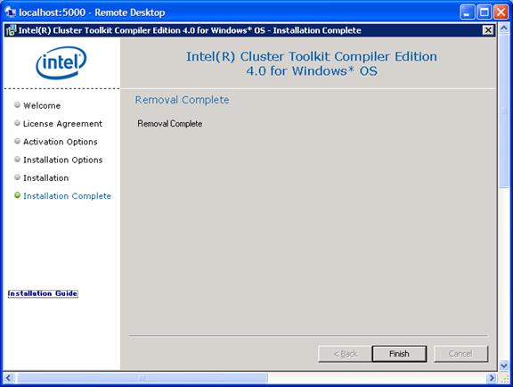Click the gray Activation Options bullet
This screenshot has height=387, width=513.
pos(17,141)
